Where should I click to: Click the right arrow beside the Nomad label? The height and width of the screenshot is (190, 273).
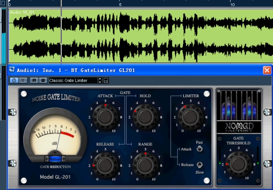pyautogui.click(x=64, y=159)
